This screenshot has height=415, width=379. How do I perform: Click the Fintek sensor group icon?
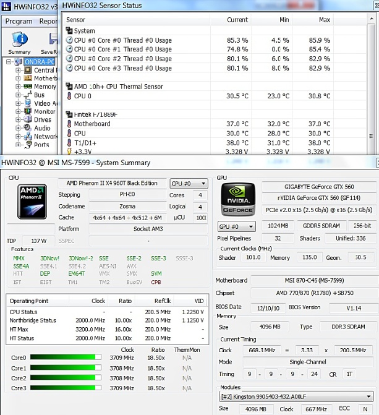(69, 114)
